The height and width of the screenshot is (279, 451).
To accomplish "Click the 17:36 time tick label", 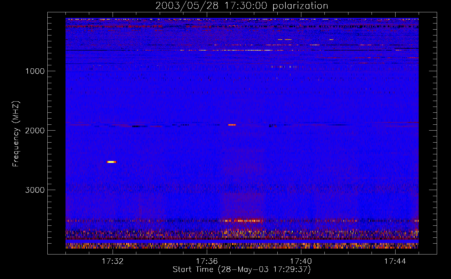I will pyautogui.click(x=207, y=261).
